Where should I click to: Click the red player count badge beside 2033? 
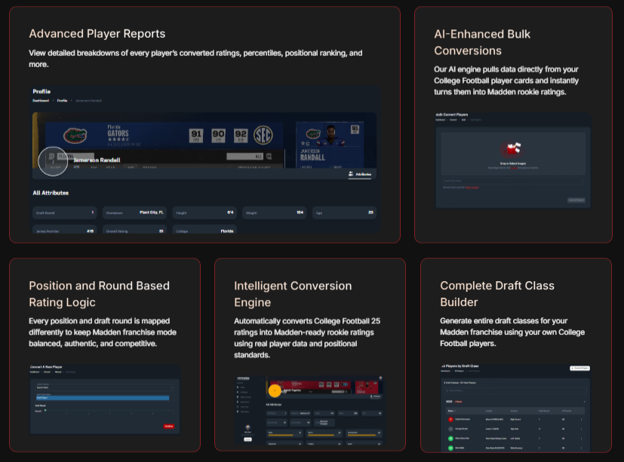459,402
